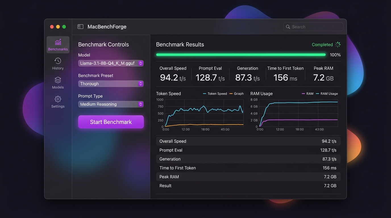Click the Start Benchmark button
The width and height of the screenshot is (391, 218).
[x=111, y=122]
